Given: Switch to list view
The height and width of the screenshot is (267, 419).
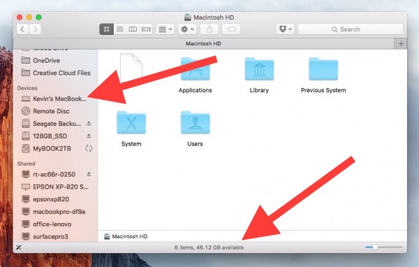Looking at the screenshot, I should (119, 29).
